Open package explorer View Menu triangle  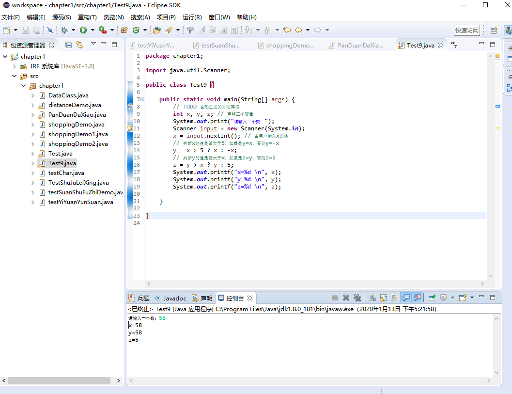[93, 44]
